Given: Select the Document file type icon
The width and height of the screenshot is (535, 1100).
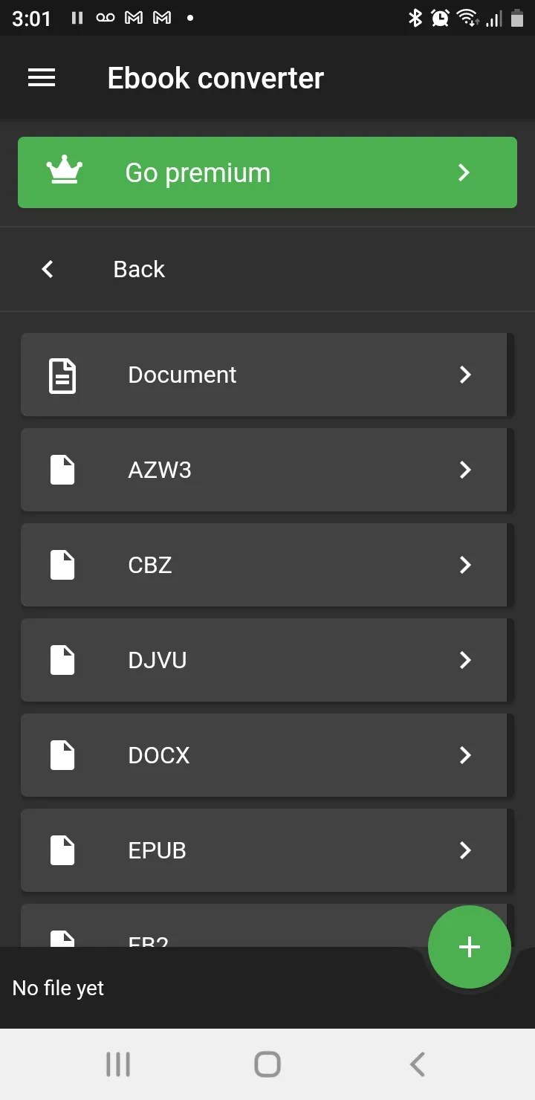Looking at the screenshot, I should [62, 375].
